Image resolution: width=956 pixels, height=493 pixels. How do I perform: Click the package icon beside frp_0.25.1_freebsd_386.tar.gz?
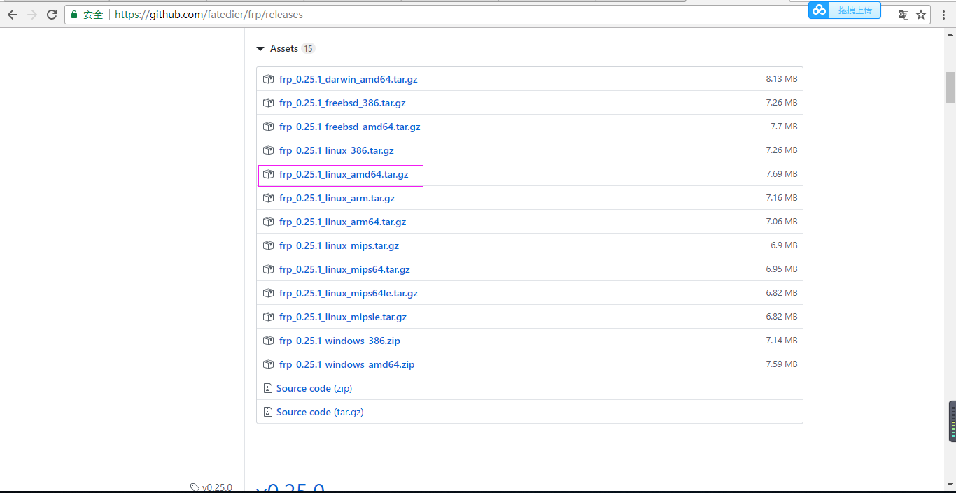[x=268, y=103]
